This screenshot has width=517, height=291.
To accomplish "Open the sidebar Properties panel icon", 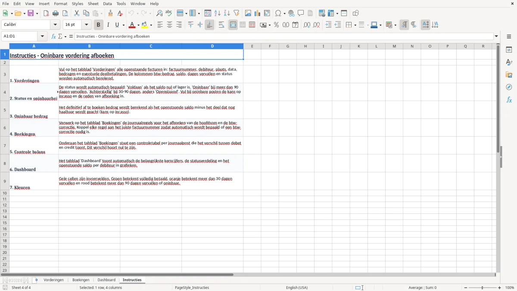I will click(509, 50).
